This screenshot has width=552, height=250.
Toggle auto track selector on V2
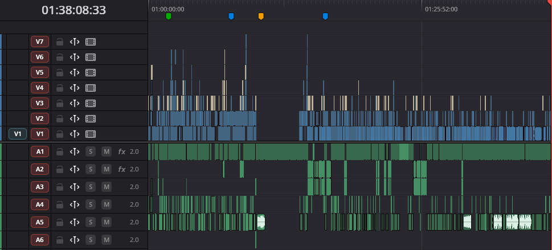[x=75, y=118]
